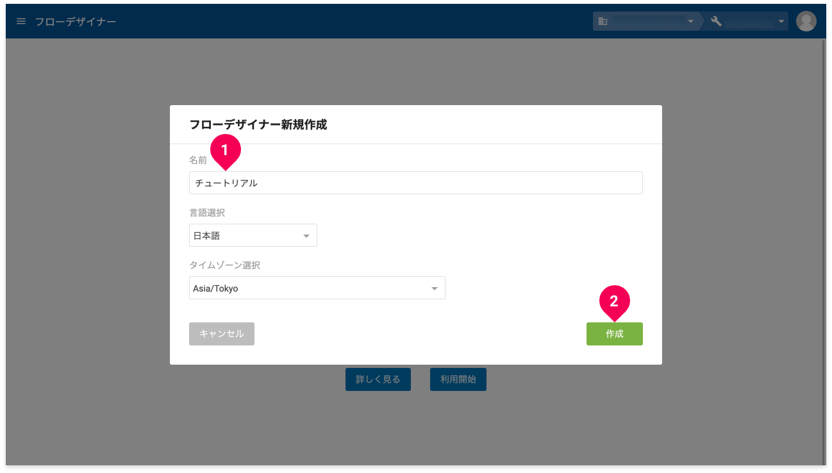
Task: Open the hamburger navigation menu
Action: point(21,22)
